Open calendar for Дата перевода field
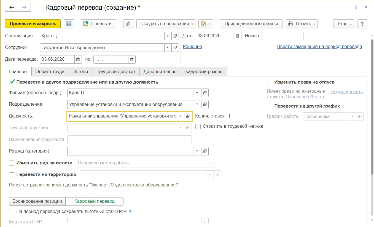Screen dimensions: 374x227 click(78, 59)
